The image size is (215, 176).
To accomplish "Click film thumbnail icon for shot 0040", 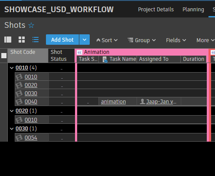I will coord(19,102).
